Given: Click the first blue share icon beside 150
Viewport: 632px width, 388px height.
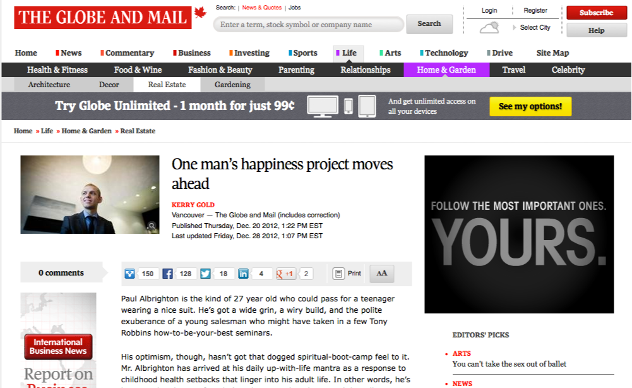Looking at the screenshot, I should [x=130, y=274].
